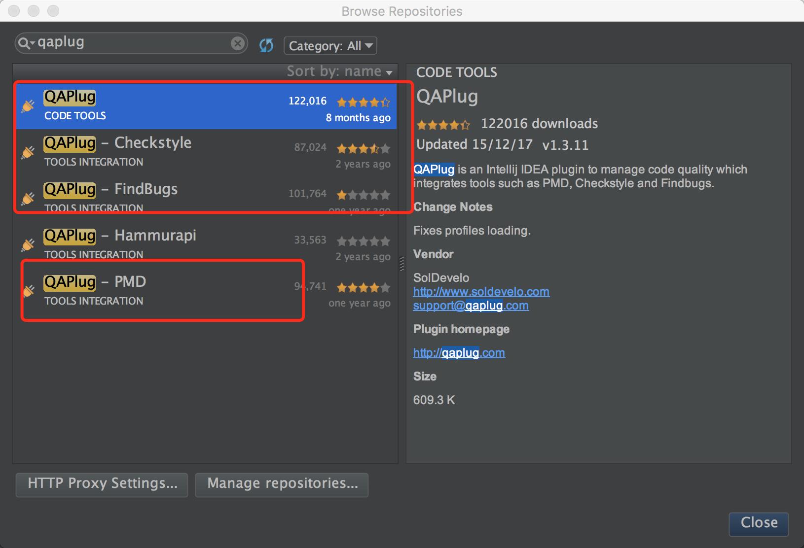The image size is (804, 548).
Task: Open the search magnifier history dropdown
Action: pos(26,43)
